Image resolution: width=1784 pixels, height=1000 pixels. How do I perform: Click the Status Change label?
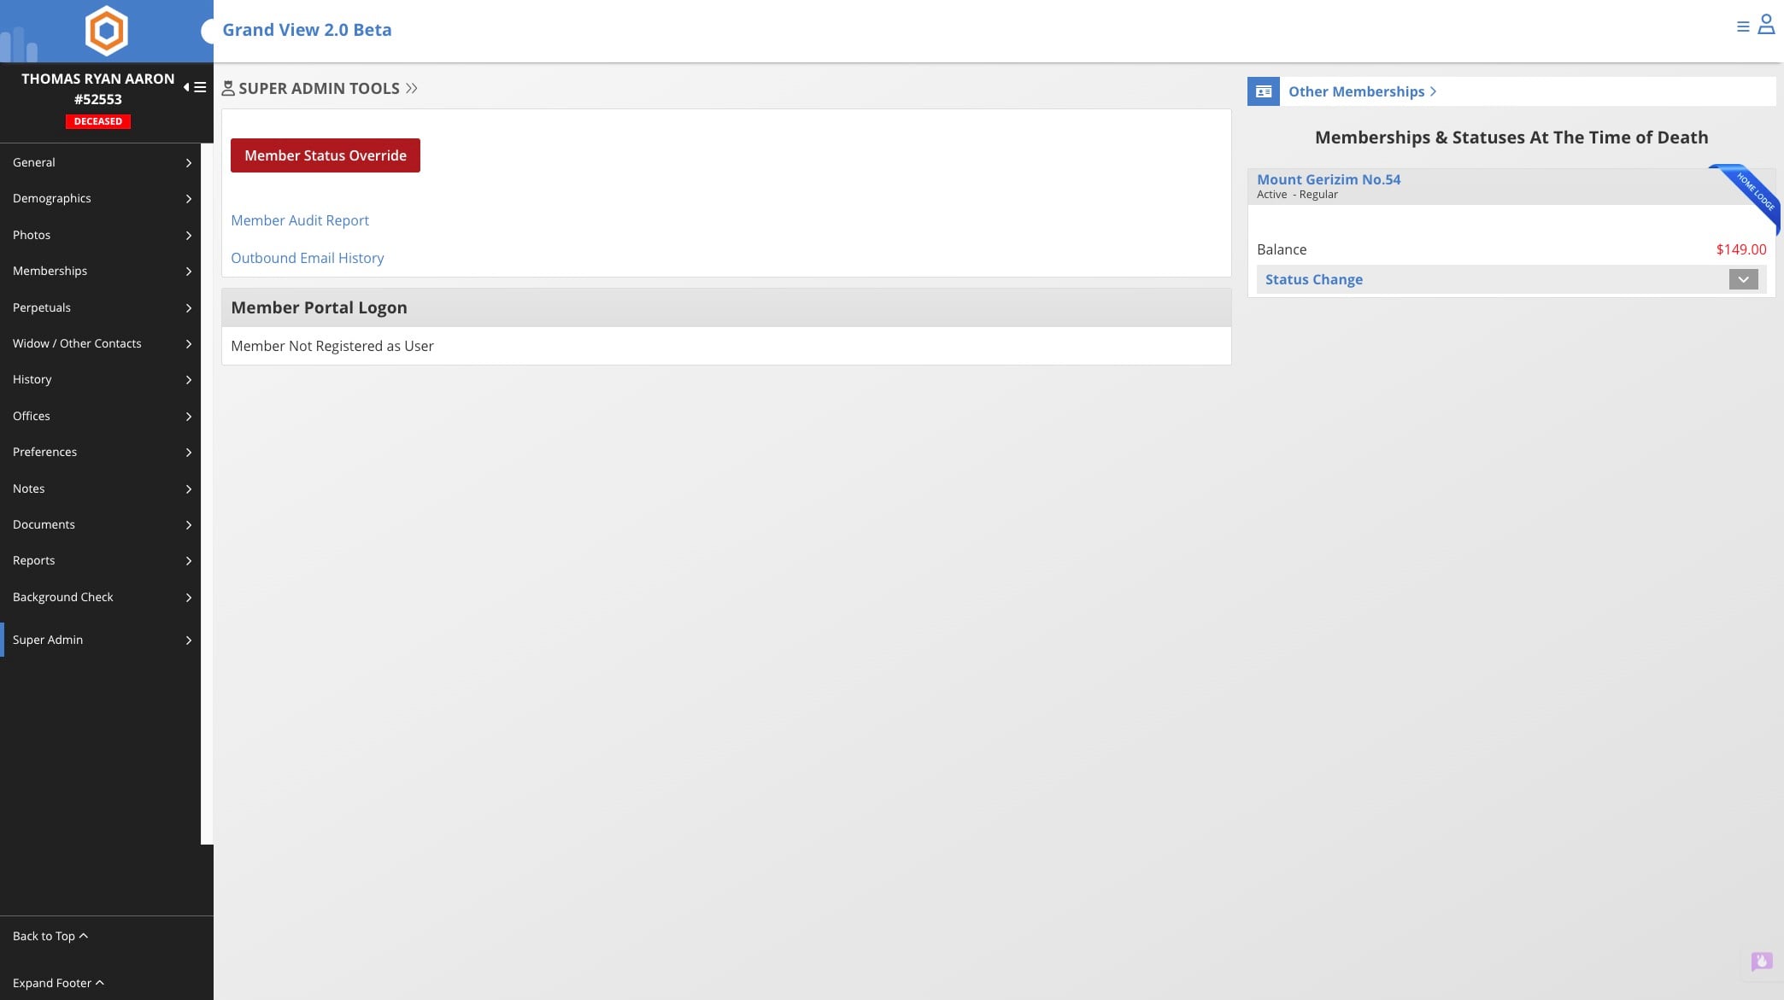pos(1314,279)
